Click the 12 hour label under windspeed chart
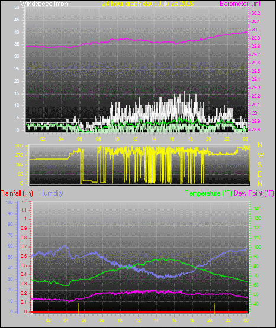This screenshot has width=276, height=328. click(x=136, y=139)
